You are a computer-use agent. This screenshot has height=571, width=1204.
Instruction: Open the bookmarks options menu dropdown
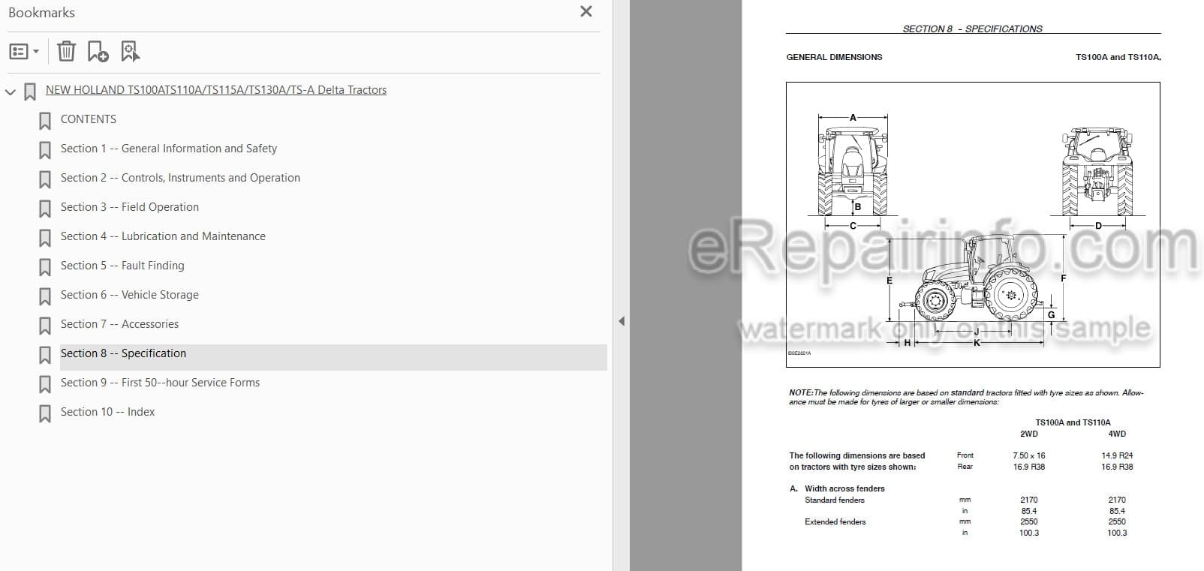(x=24, y=51)
